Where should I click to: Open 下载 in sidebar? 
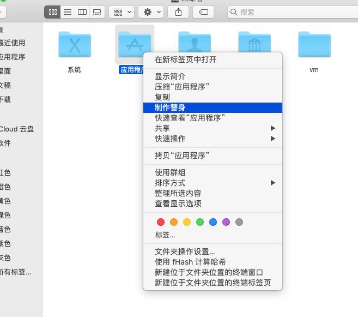click(x=21, y=99)
